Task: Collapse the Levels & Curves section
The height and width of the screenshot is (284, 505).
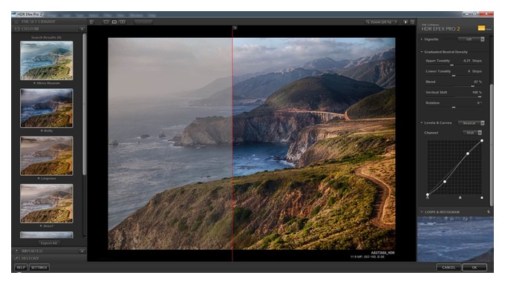Action: pos(421,123)
